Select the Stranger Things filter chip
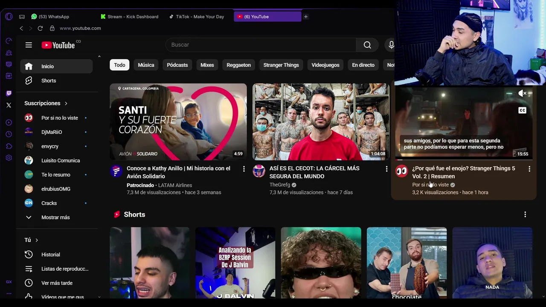 pos(281,65)
